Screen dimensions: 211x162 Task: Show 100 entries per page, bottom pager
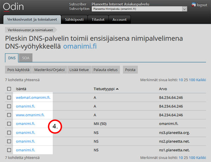[192, 158]
